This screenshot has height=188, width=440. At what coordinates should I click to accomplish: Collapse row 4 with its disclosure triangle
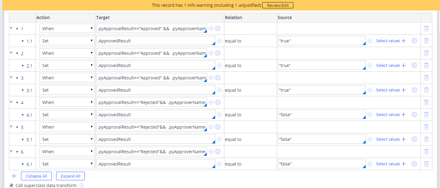(11, 102)
